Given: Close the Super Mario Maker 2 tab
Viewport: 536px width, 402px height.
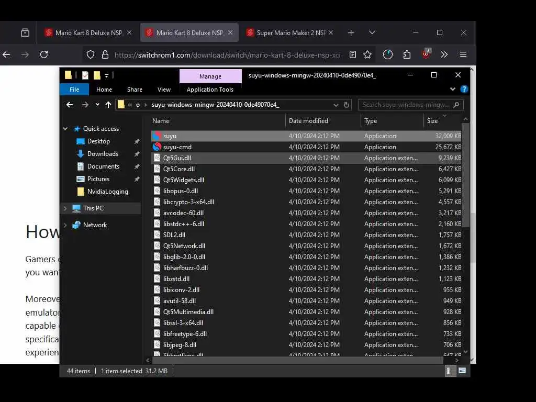Looking at the screenshot, I should coord(331,32).
